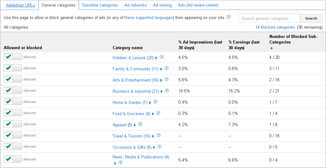Expand News, Media & Publications arrow
The height and width of the screenshot is (168, 326).
click(115, 163)
